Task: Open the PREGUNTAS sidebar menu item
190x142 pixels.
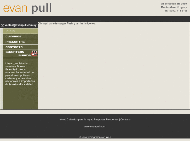Action: pos(20,42)
